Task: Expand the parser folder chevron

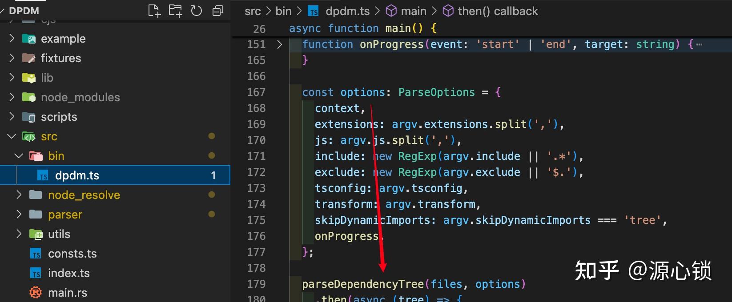Action: pos(19,215)
